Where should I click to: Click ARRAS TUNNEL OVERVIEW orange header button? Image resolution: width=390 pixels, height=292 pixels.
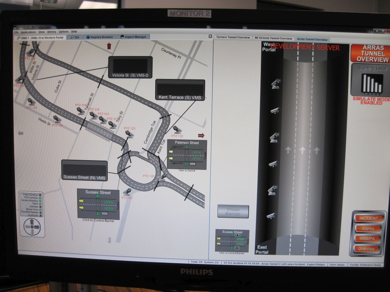click(x=370, y=54)
